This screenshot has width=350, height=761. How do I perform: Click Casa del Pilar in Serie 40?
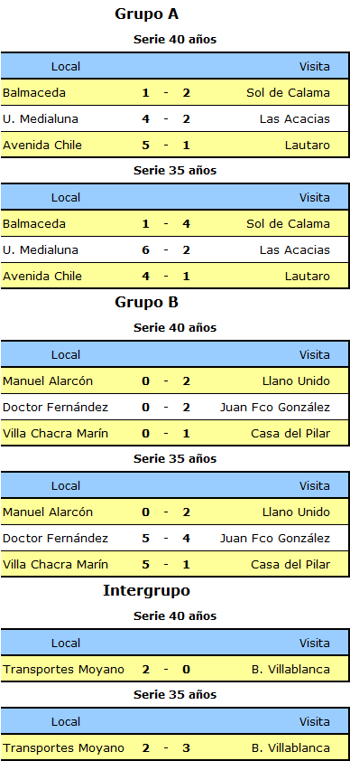(x=290, y=434)
